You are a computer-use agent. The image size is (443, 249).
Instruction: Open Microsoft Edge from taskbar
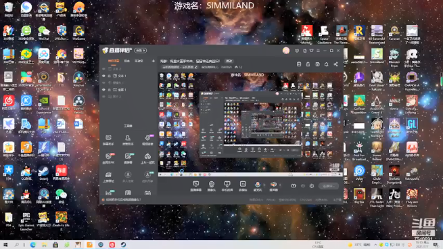pyautogui.click(x=33, y=245)
